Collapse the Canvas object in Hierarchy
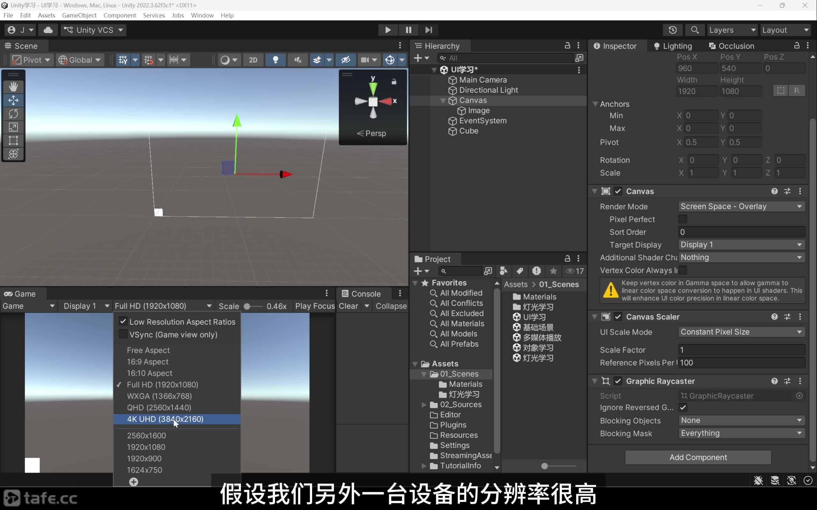The height and width of the screenshot is (510, 817). pyautogui.click(x=443, y=100)
